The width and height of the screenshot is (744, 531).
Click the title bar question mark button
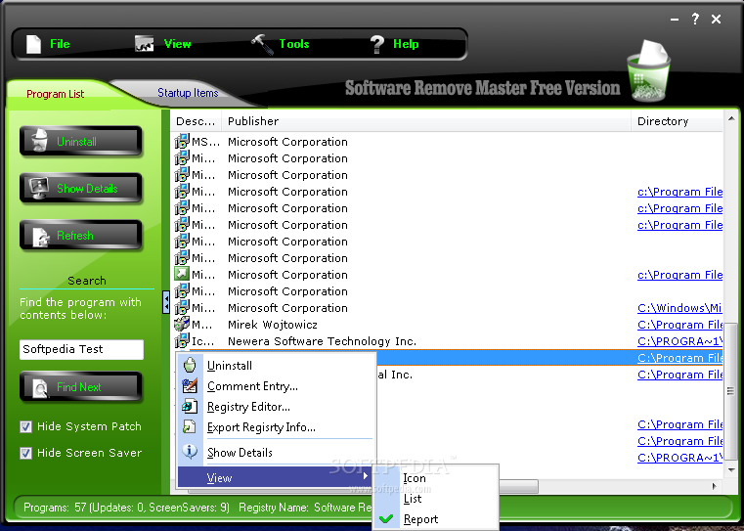click(695, 19)
